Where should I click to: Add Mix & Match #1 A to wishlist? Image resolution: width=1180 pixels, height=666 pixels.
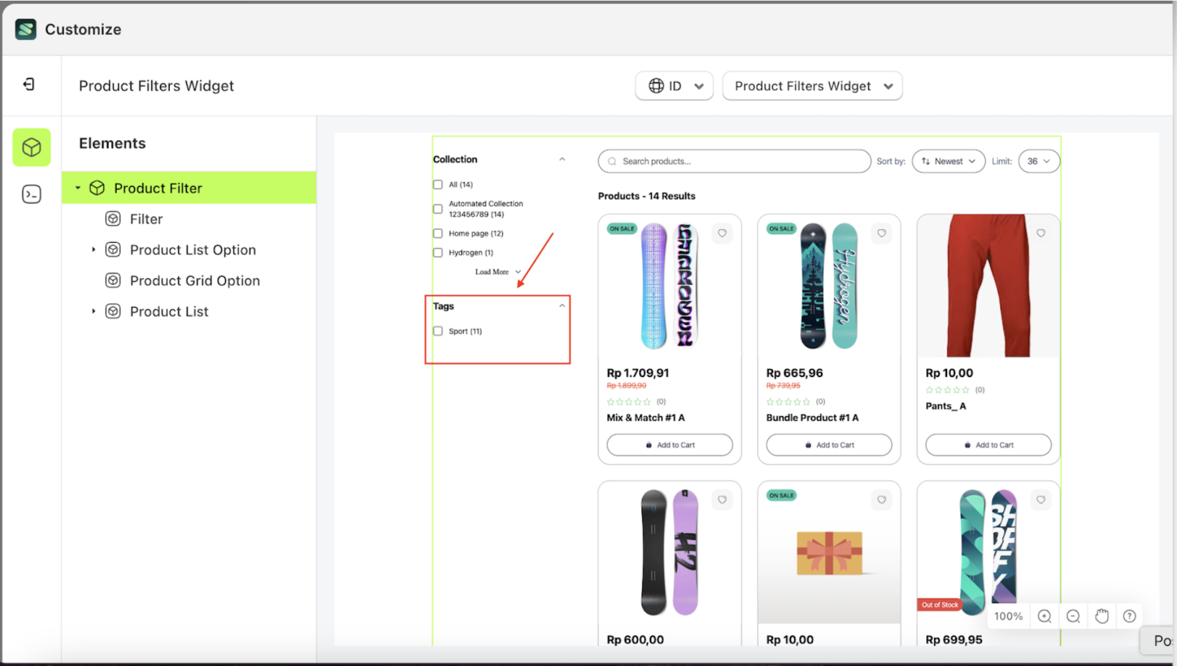click(x=722, y=233)
